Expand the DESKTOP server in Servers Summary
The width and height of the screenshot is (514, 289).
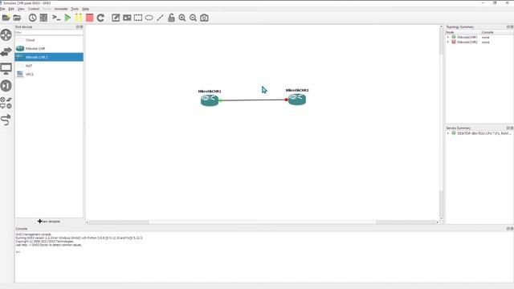click(448, 133)
